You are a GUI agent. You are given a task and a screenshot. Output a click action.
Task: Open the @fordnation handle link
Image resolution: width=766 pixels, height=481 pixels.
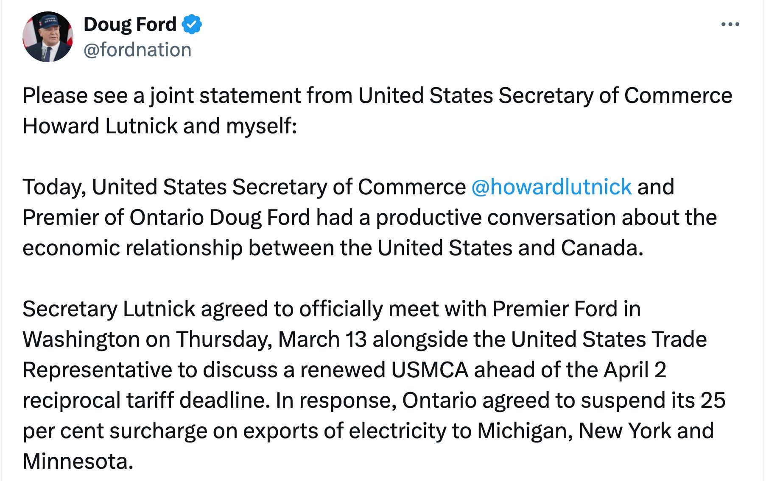(137, 50)
